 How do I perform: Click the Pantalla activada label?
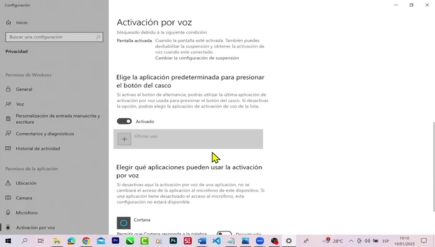pyautogui.click(x=134, y=40)
